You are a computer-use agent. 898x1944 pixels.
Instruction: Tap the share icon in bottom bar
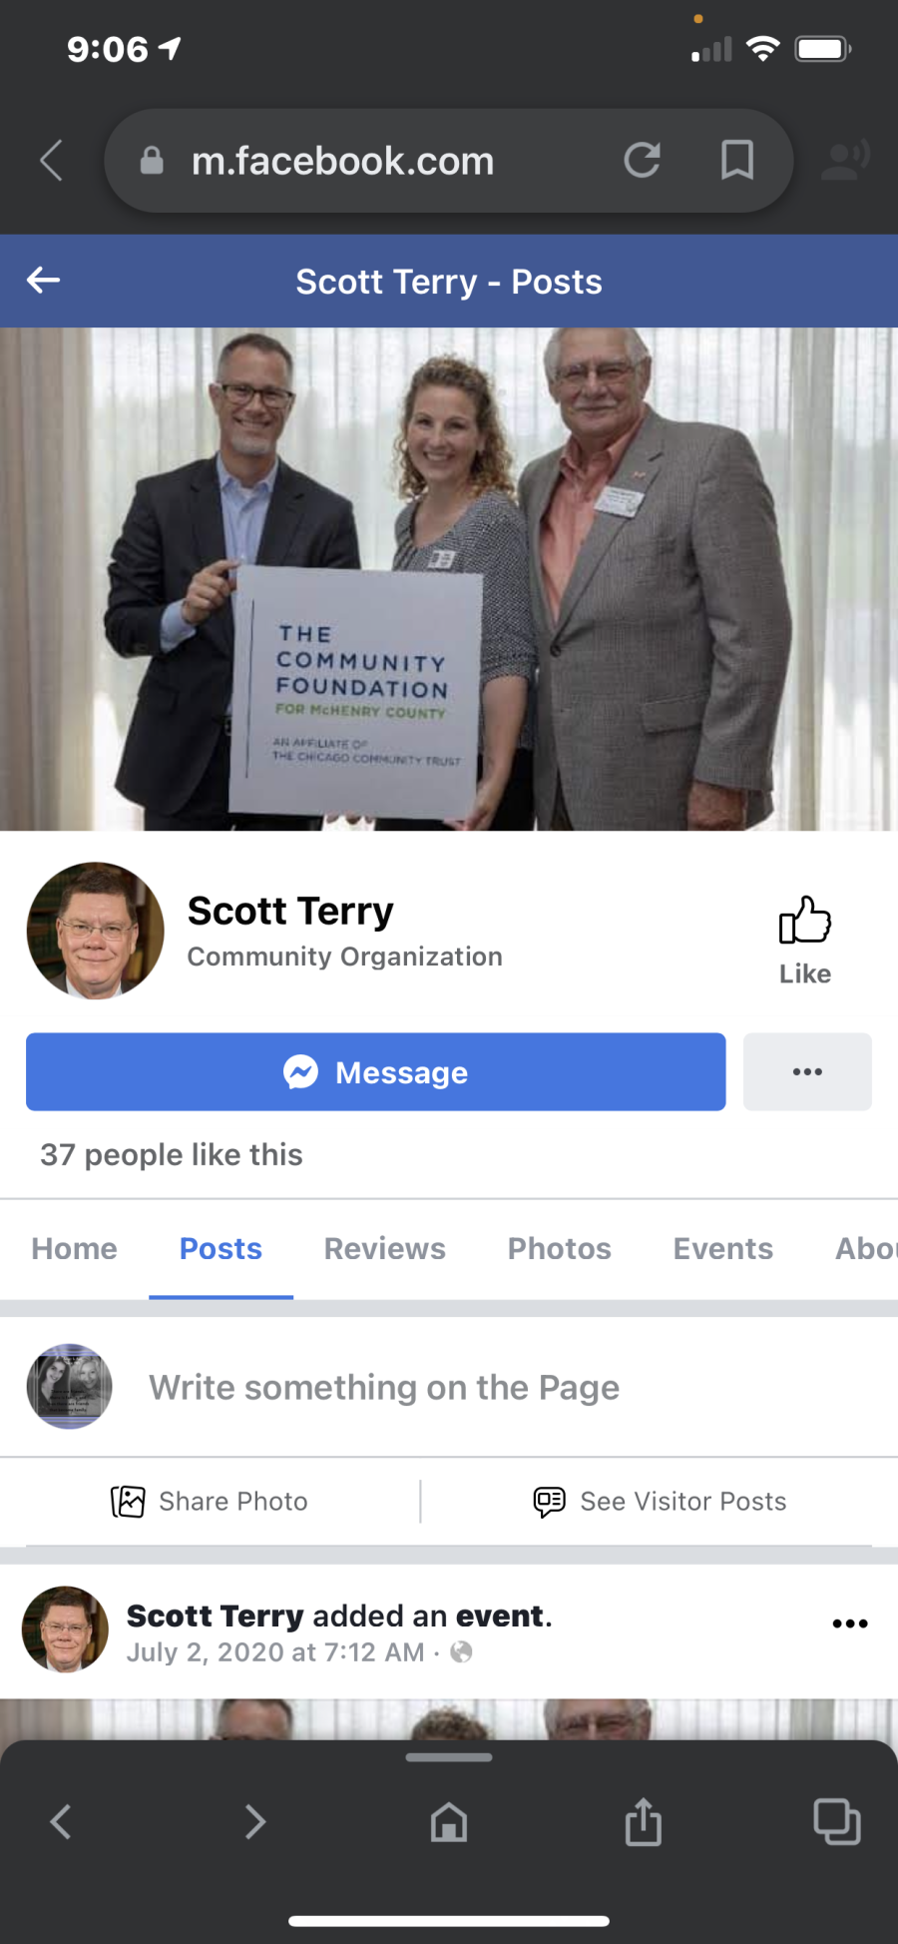click(x=644, y=1821)
